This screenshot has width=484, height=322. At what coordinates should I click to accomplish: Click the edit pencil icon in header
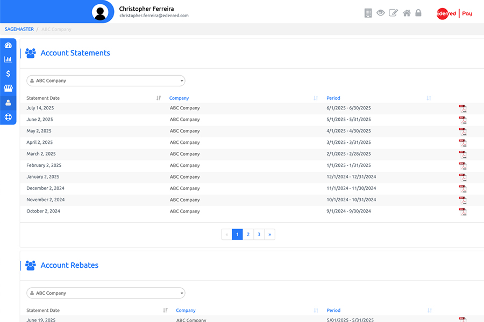(394, 13)
